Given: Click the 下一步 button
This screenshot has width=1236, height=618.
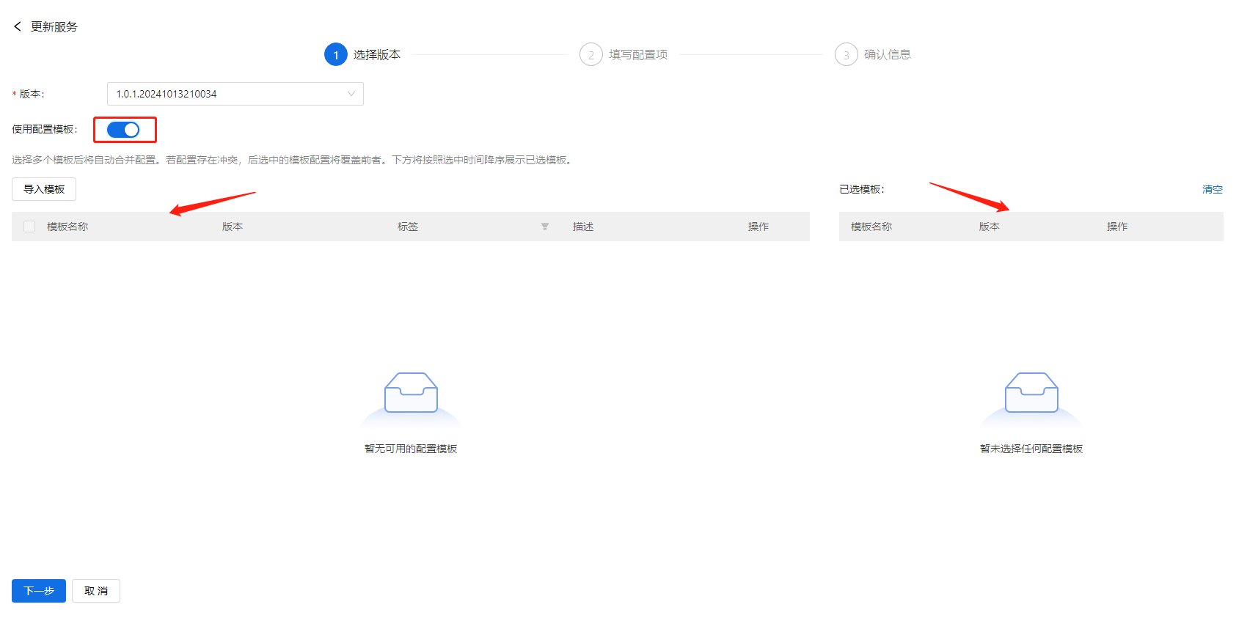Looking at the screenshot, I should pos(39,591).
